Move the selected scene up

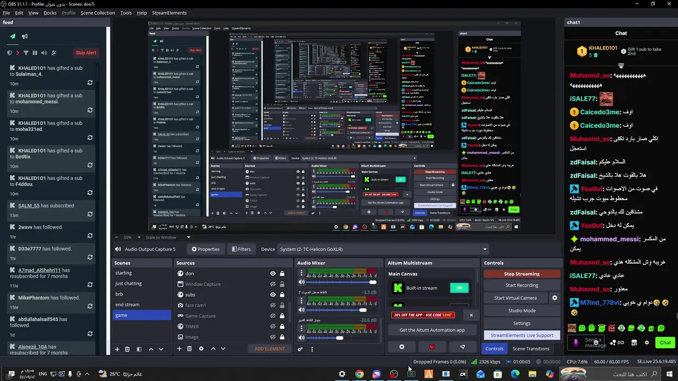151,349
